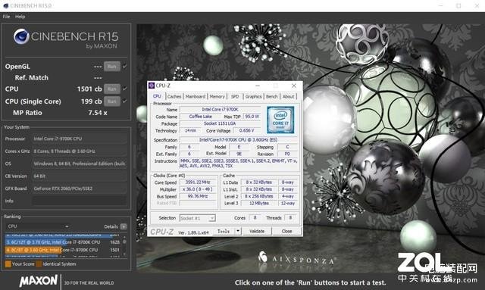The height and width of the screenshot is (290, 485).
Task: Click the Ranking list scrollbar
Action: (x=124, y=246)
